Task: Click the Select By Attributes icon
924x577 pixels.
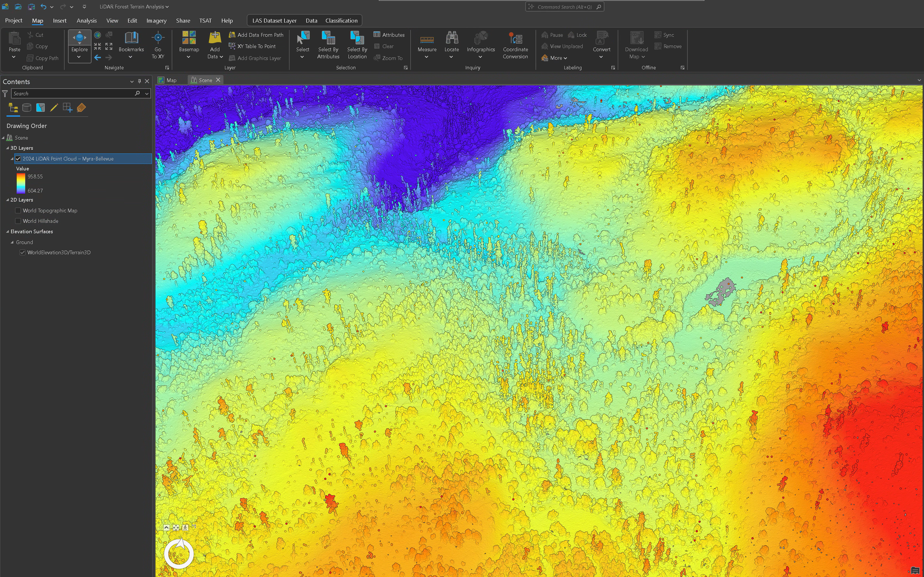Action: click(328, 37)
